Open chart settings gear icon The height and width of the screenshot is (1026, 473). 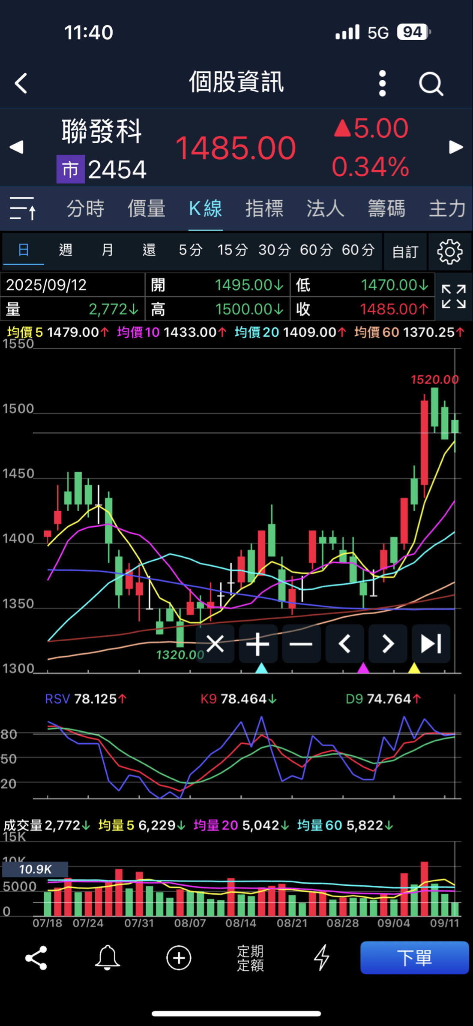pos(450,252)
